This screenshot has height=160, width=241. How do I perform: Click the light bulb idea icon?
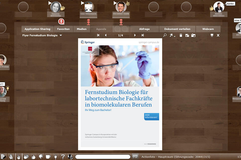point(55,157)
